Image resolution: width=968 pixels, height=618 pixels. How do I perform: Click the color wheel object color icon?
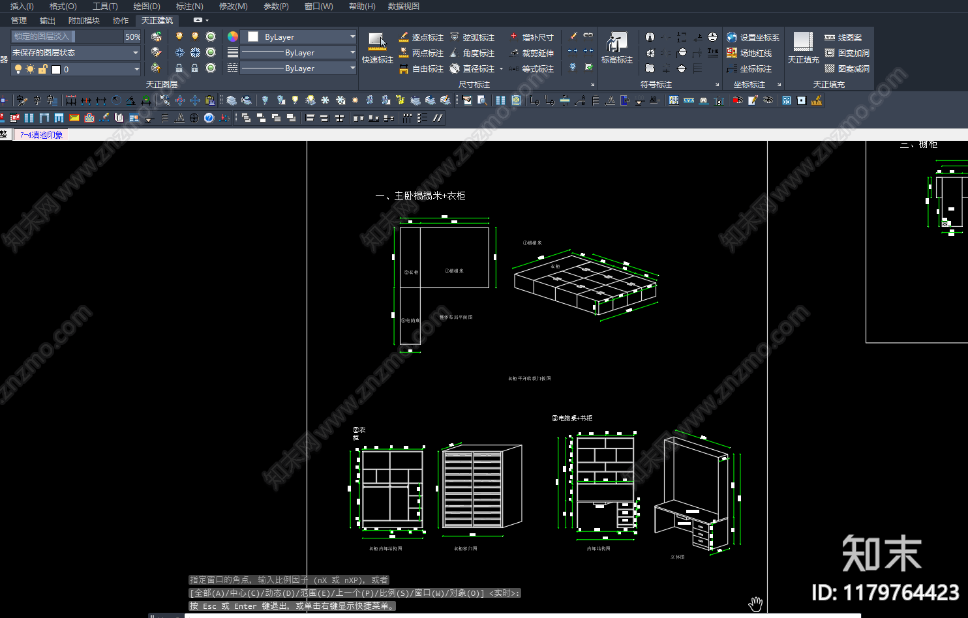pos(233,37)
